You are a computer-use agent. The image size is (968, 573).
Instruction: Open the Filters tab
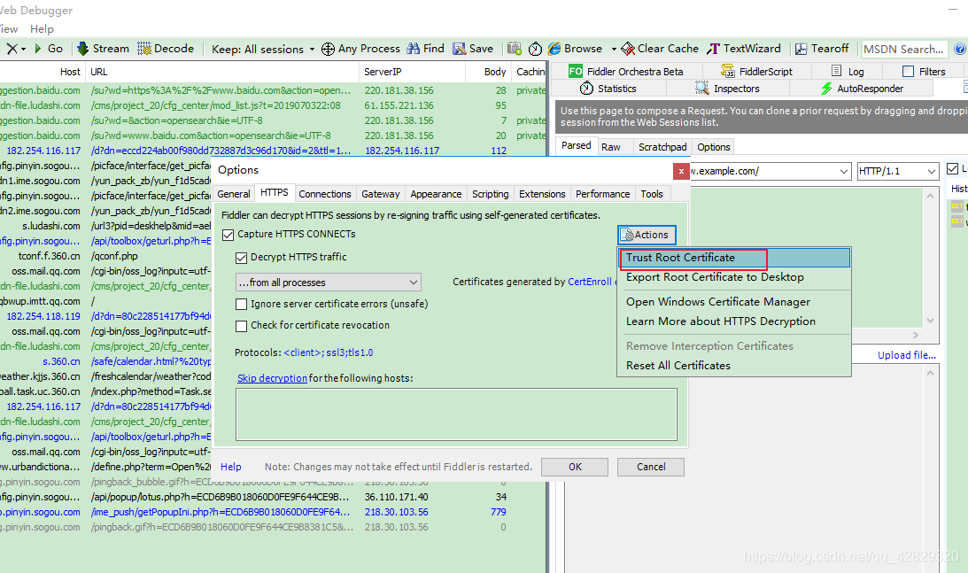point(925,72)
